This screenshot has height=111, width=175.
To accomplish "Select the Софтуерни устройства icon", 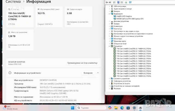I will [112, 81].
